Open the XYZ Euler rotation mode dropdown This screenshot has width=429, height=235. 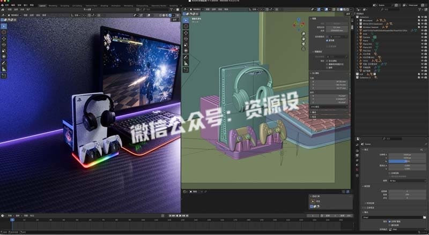pos(329,107)
